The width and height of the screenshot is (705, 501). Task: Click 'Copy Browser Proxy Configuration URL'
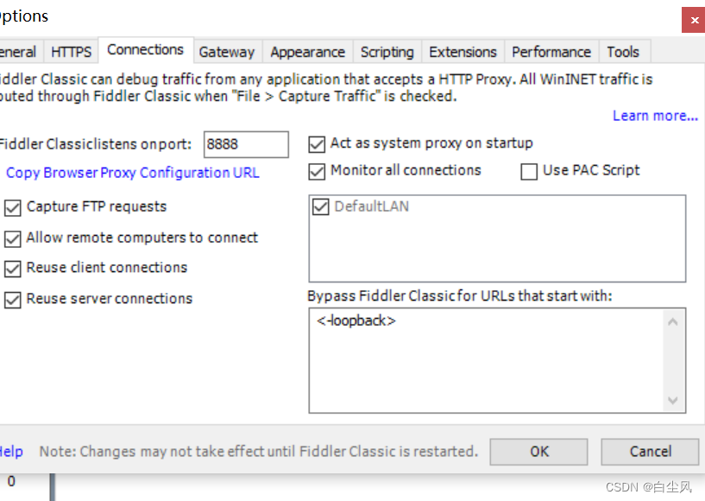pos(132,173)
